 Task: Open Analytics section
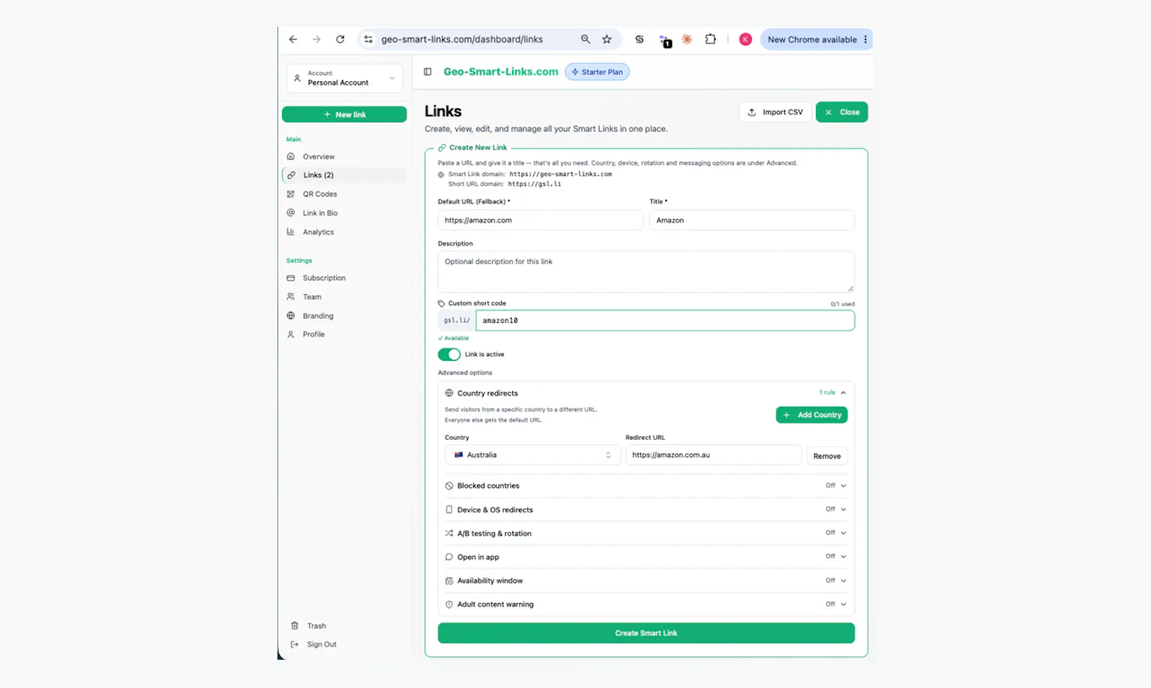click(x=345, y=232)
